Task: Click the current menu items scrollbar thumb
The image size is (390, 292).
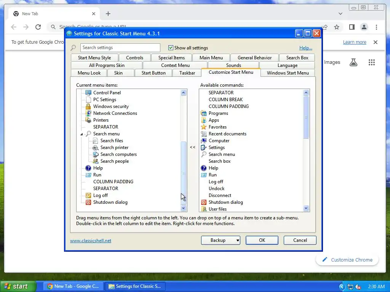Action: 183,173
